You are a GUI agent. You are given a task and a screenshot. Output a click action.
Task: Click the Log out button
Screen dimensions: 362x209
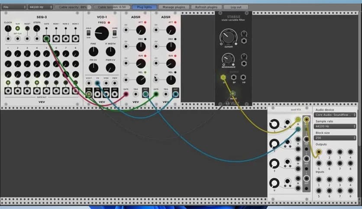click(236, 7)
